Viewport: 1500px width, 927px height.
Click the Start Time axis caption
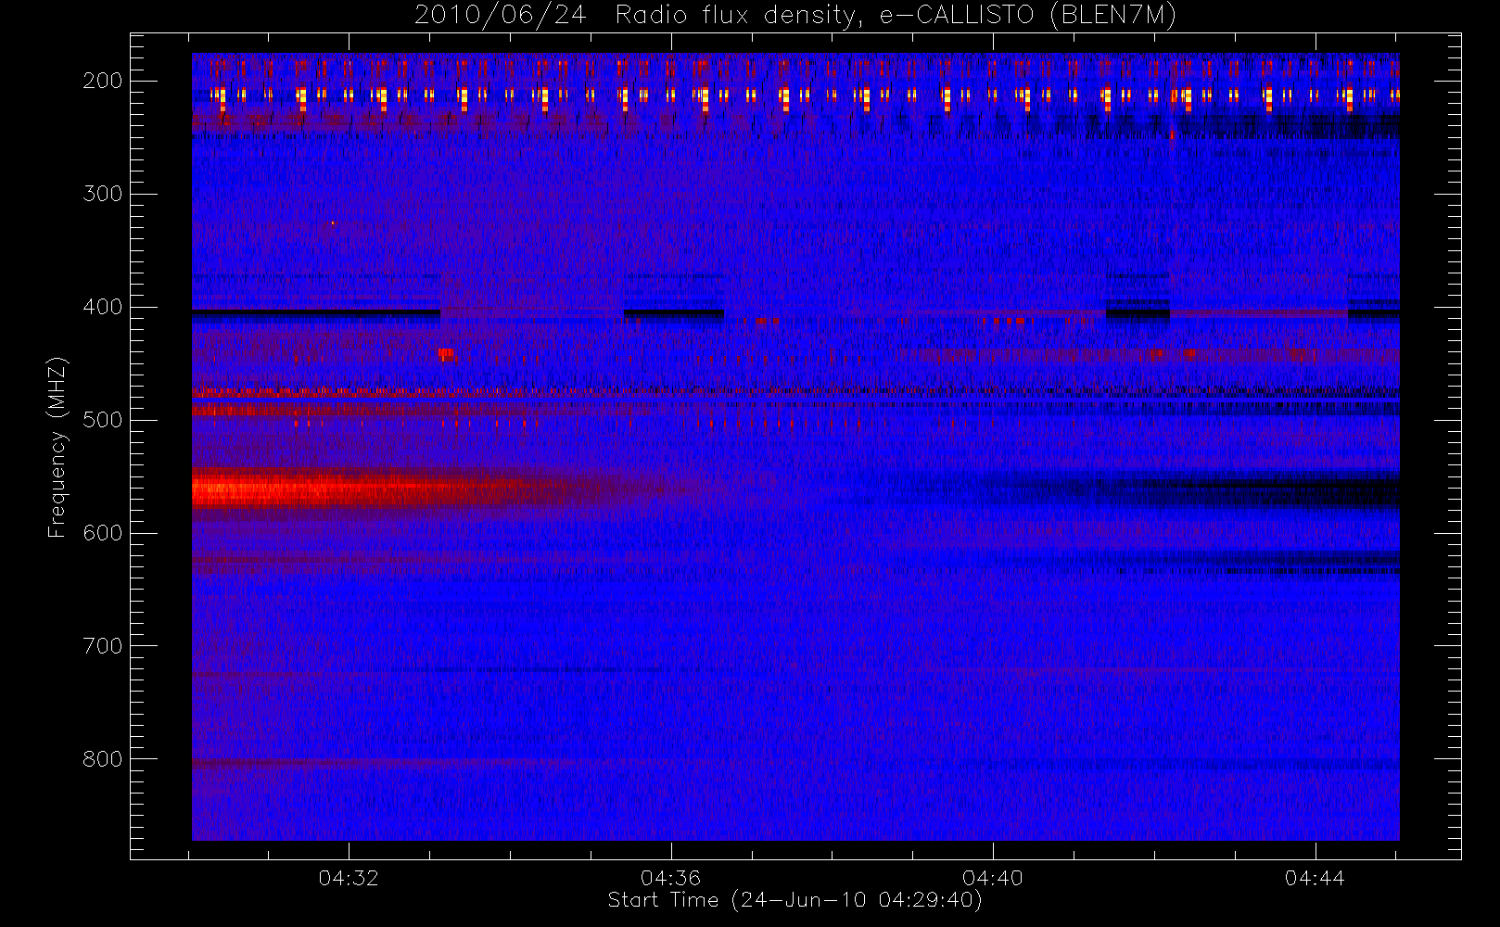coord(794,900)
